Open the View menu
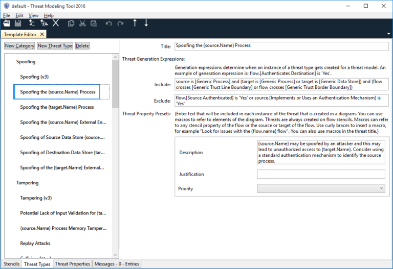The height and width of the screenshot is (269, 393). pyautogui.click(x=33, y=15)
